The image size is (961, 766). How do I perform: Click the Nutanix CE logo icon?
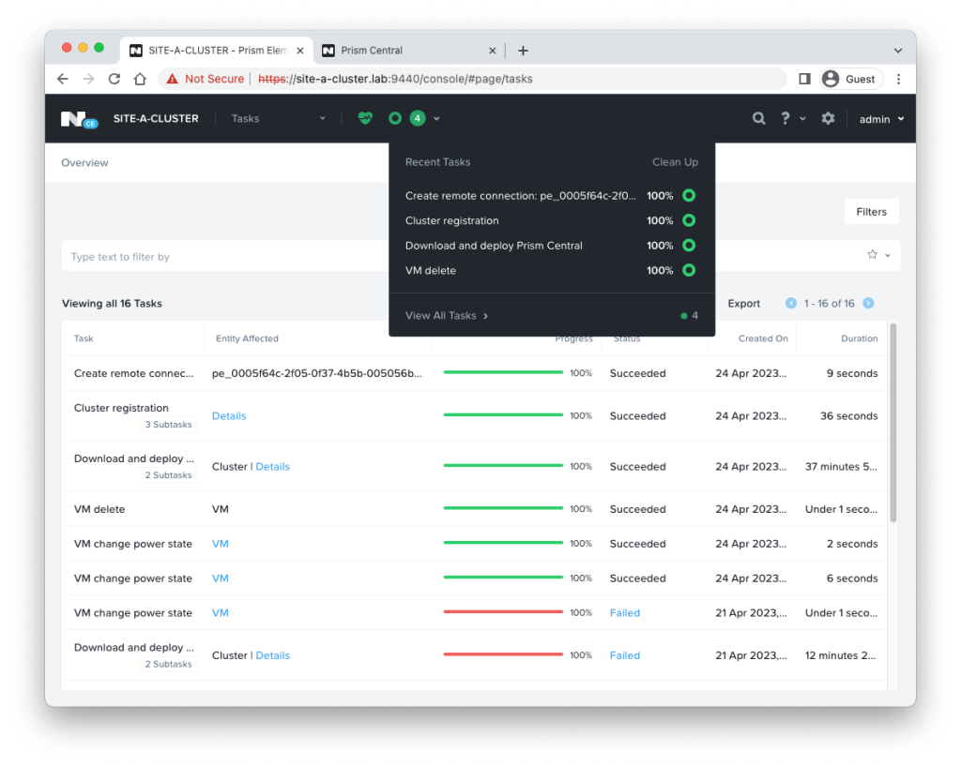coord(79,119)
